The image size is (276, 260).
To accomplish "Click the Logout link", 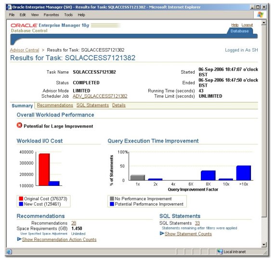I will (x=247, y=25).
